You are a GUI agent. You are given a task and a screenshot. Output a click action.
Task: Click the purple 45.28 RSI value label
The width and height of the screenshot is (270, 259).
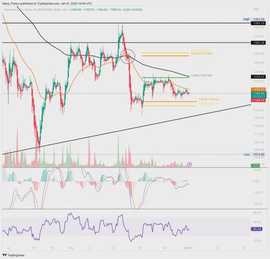click(x=256, y=229)
